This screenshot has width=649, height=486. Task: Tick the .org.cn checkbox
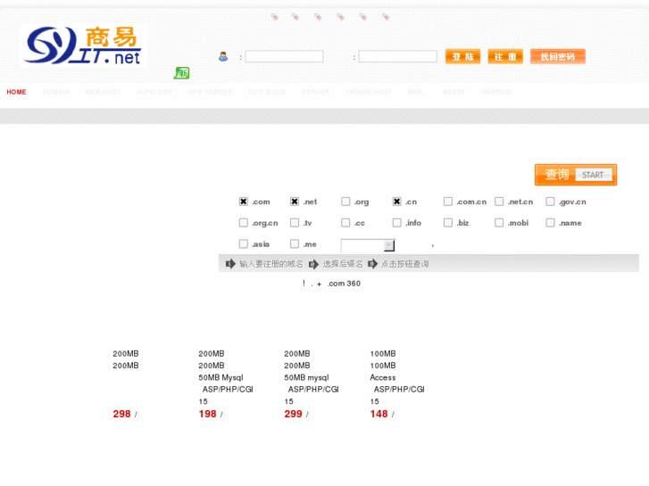click(x=244, y=223)
